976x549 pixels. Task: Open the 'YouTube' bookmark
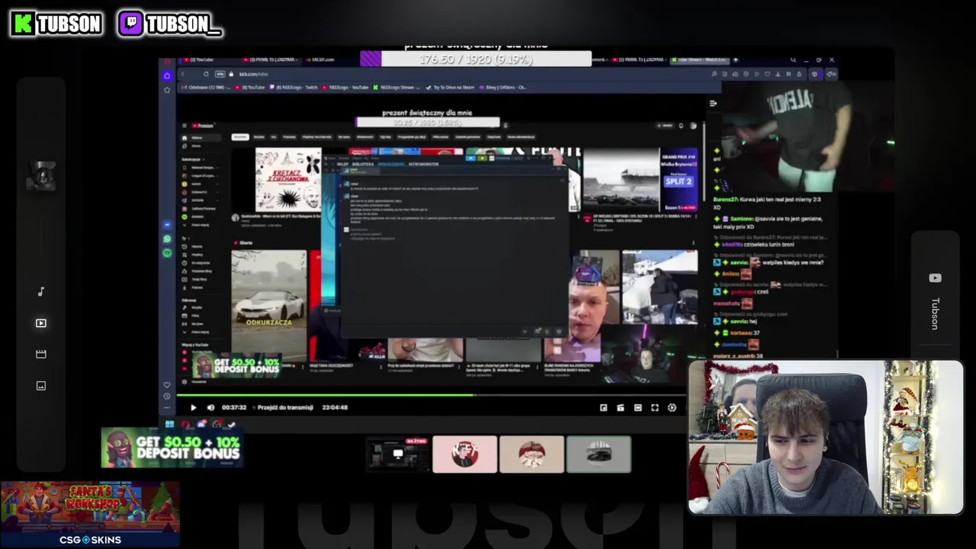click(252, 87)
